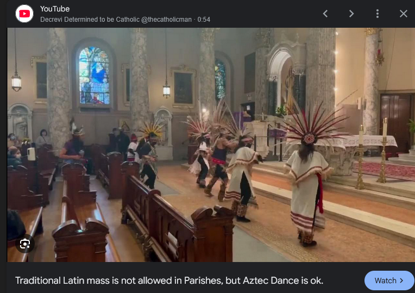Search this image with Lens icon
Screen dimensions: 415x293
click(x=25, y=244)
